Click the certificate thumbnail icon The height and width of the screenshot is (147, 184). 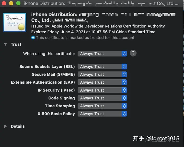pos(15,22)
